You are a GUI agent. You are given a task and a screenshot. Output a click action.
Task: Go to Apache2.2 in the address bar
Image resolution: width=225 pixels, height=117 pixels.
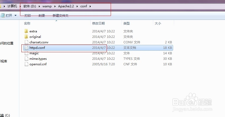[66, 6]
